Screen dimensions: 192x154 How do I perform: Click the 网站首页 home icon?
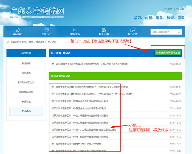click(x=18, y=30)
